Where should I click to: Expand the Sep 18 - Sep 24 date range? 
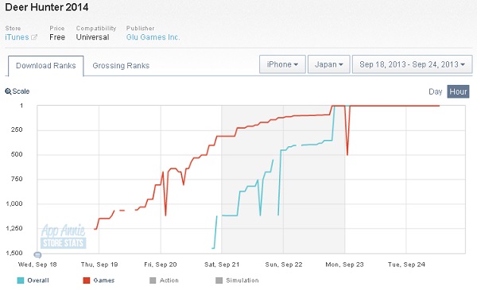pos(412,64)
